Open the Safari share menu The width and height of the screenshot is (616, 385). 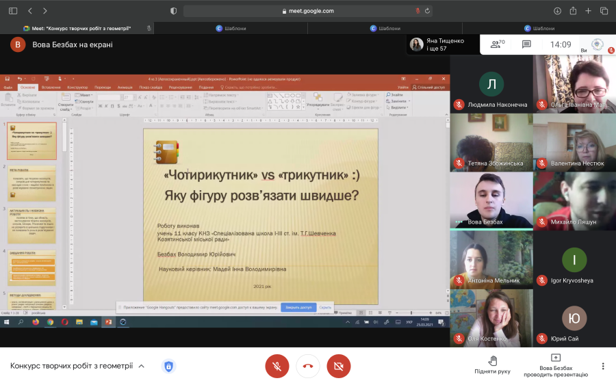point(573,10)
